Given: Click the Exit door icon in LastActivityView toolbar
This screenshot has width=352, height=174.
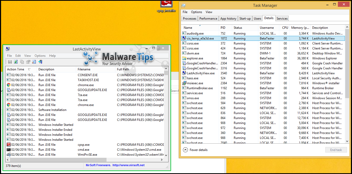Looking at the screenshot, I should point(40,62).
